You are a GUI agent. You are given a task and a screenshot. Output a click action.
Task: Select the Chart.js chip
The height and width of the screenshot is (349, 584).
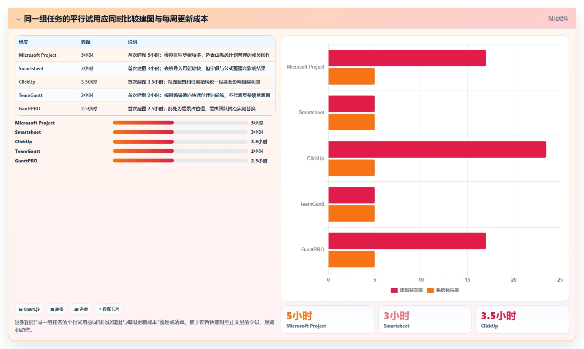(29, 309)
